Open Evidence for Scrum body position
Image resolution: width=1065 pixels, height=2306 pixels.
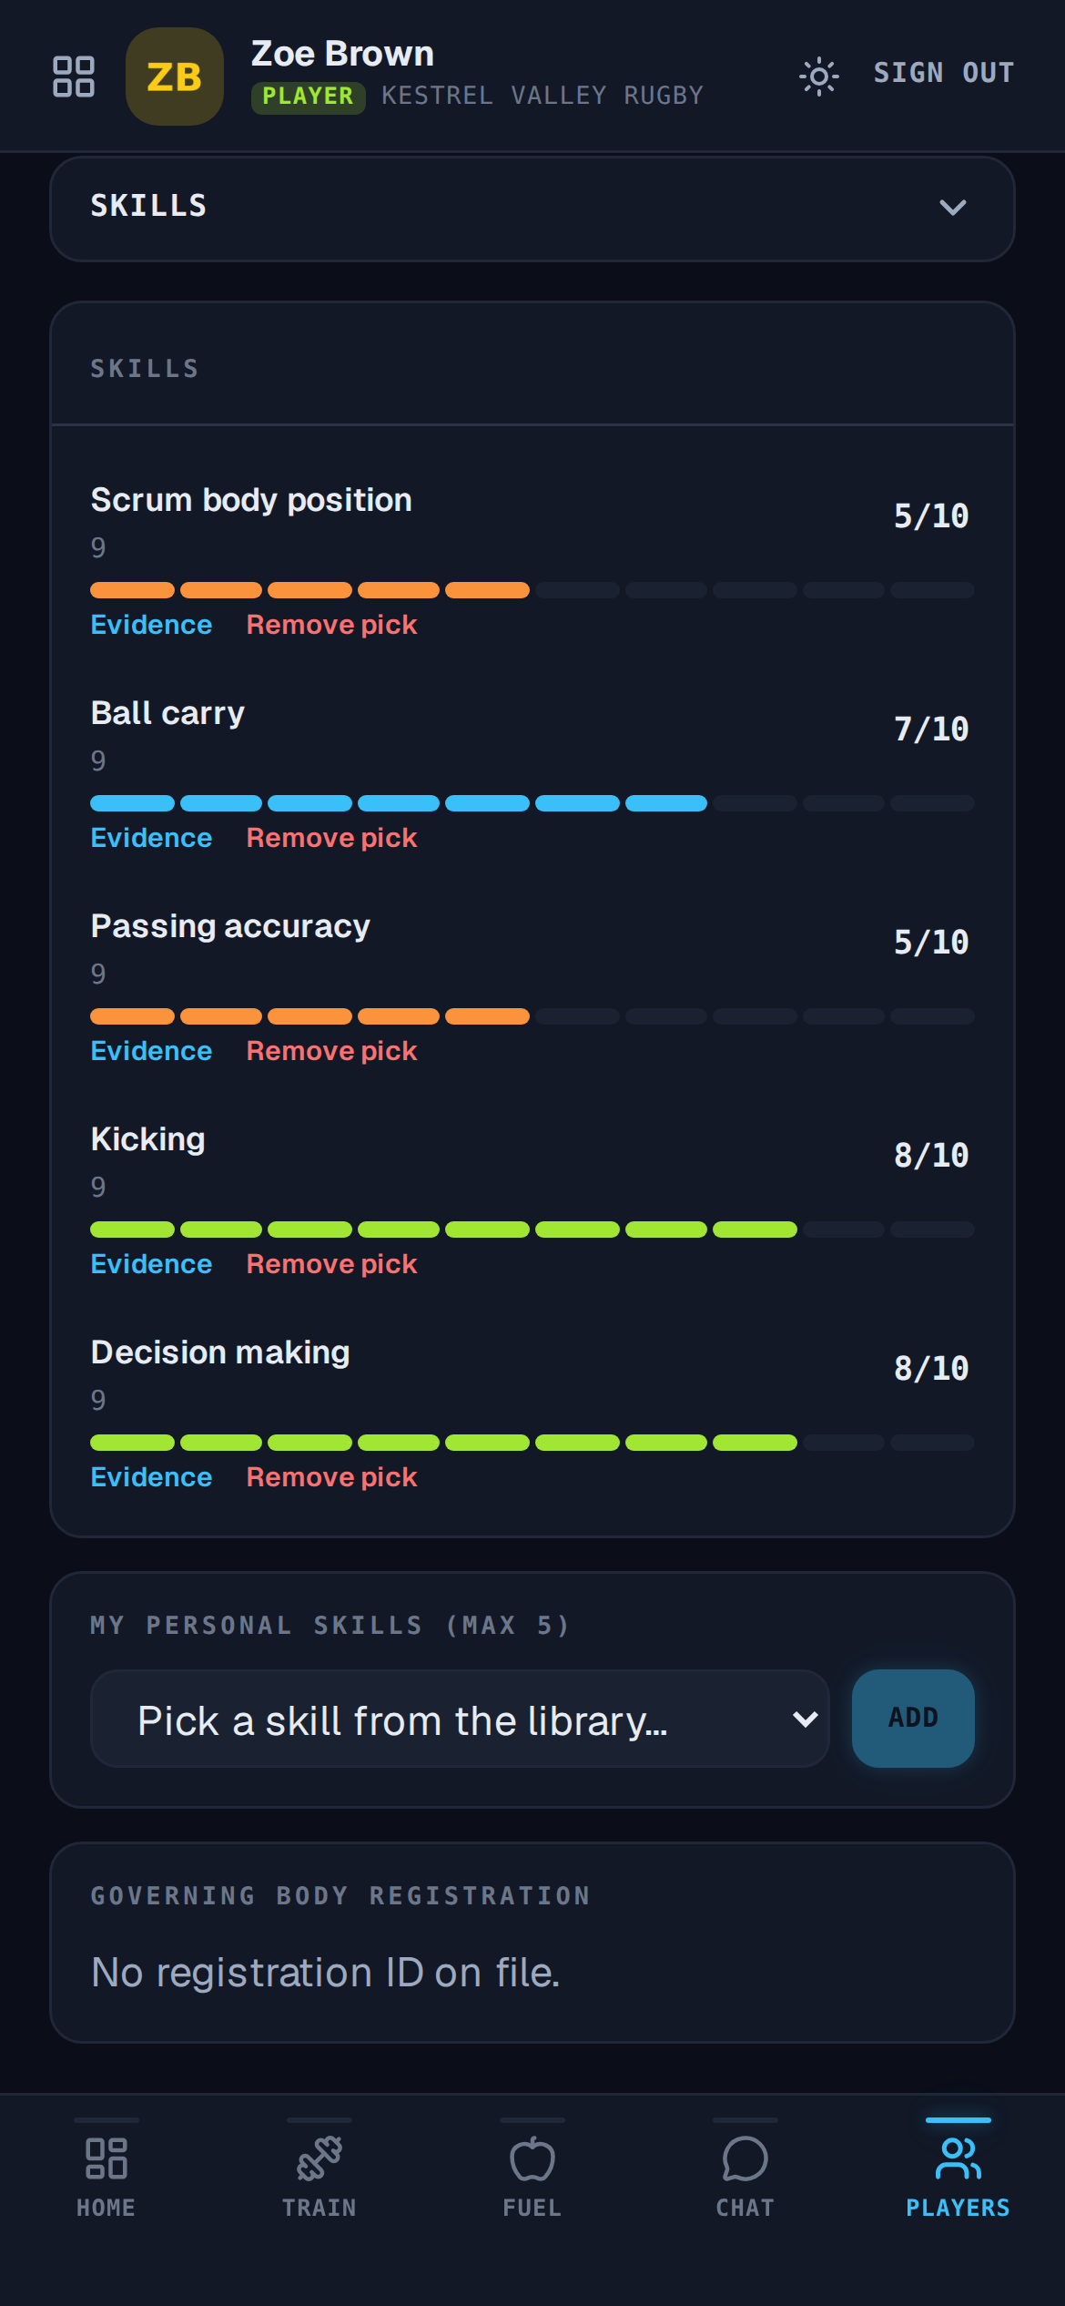151,625
